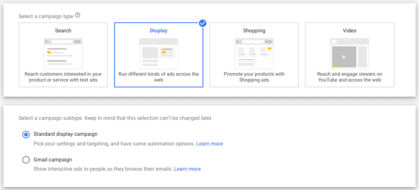
Task: Choose the Search campaign type title
Action: click(63, 31)
